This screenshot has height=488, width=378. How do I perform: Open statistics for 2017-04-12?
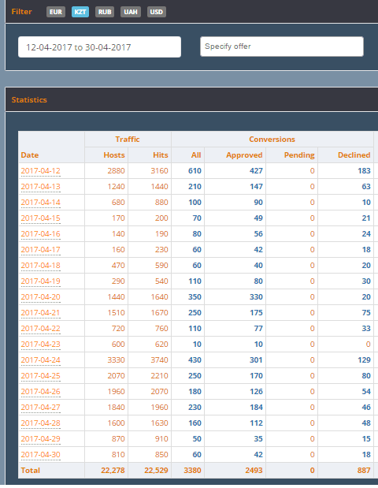click(40, 171)
